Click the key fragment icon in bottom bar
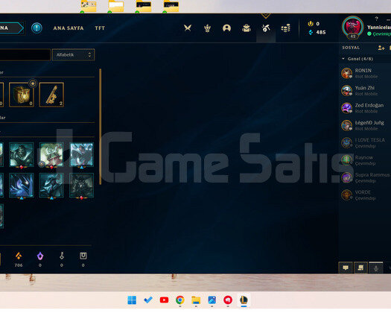 (62, 256)
